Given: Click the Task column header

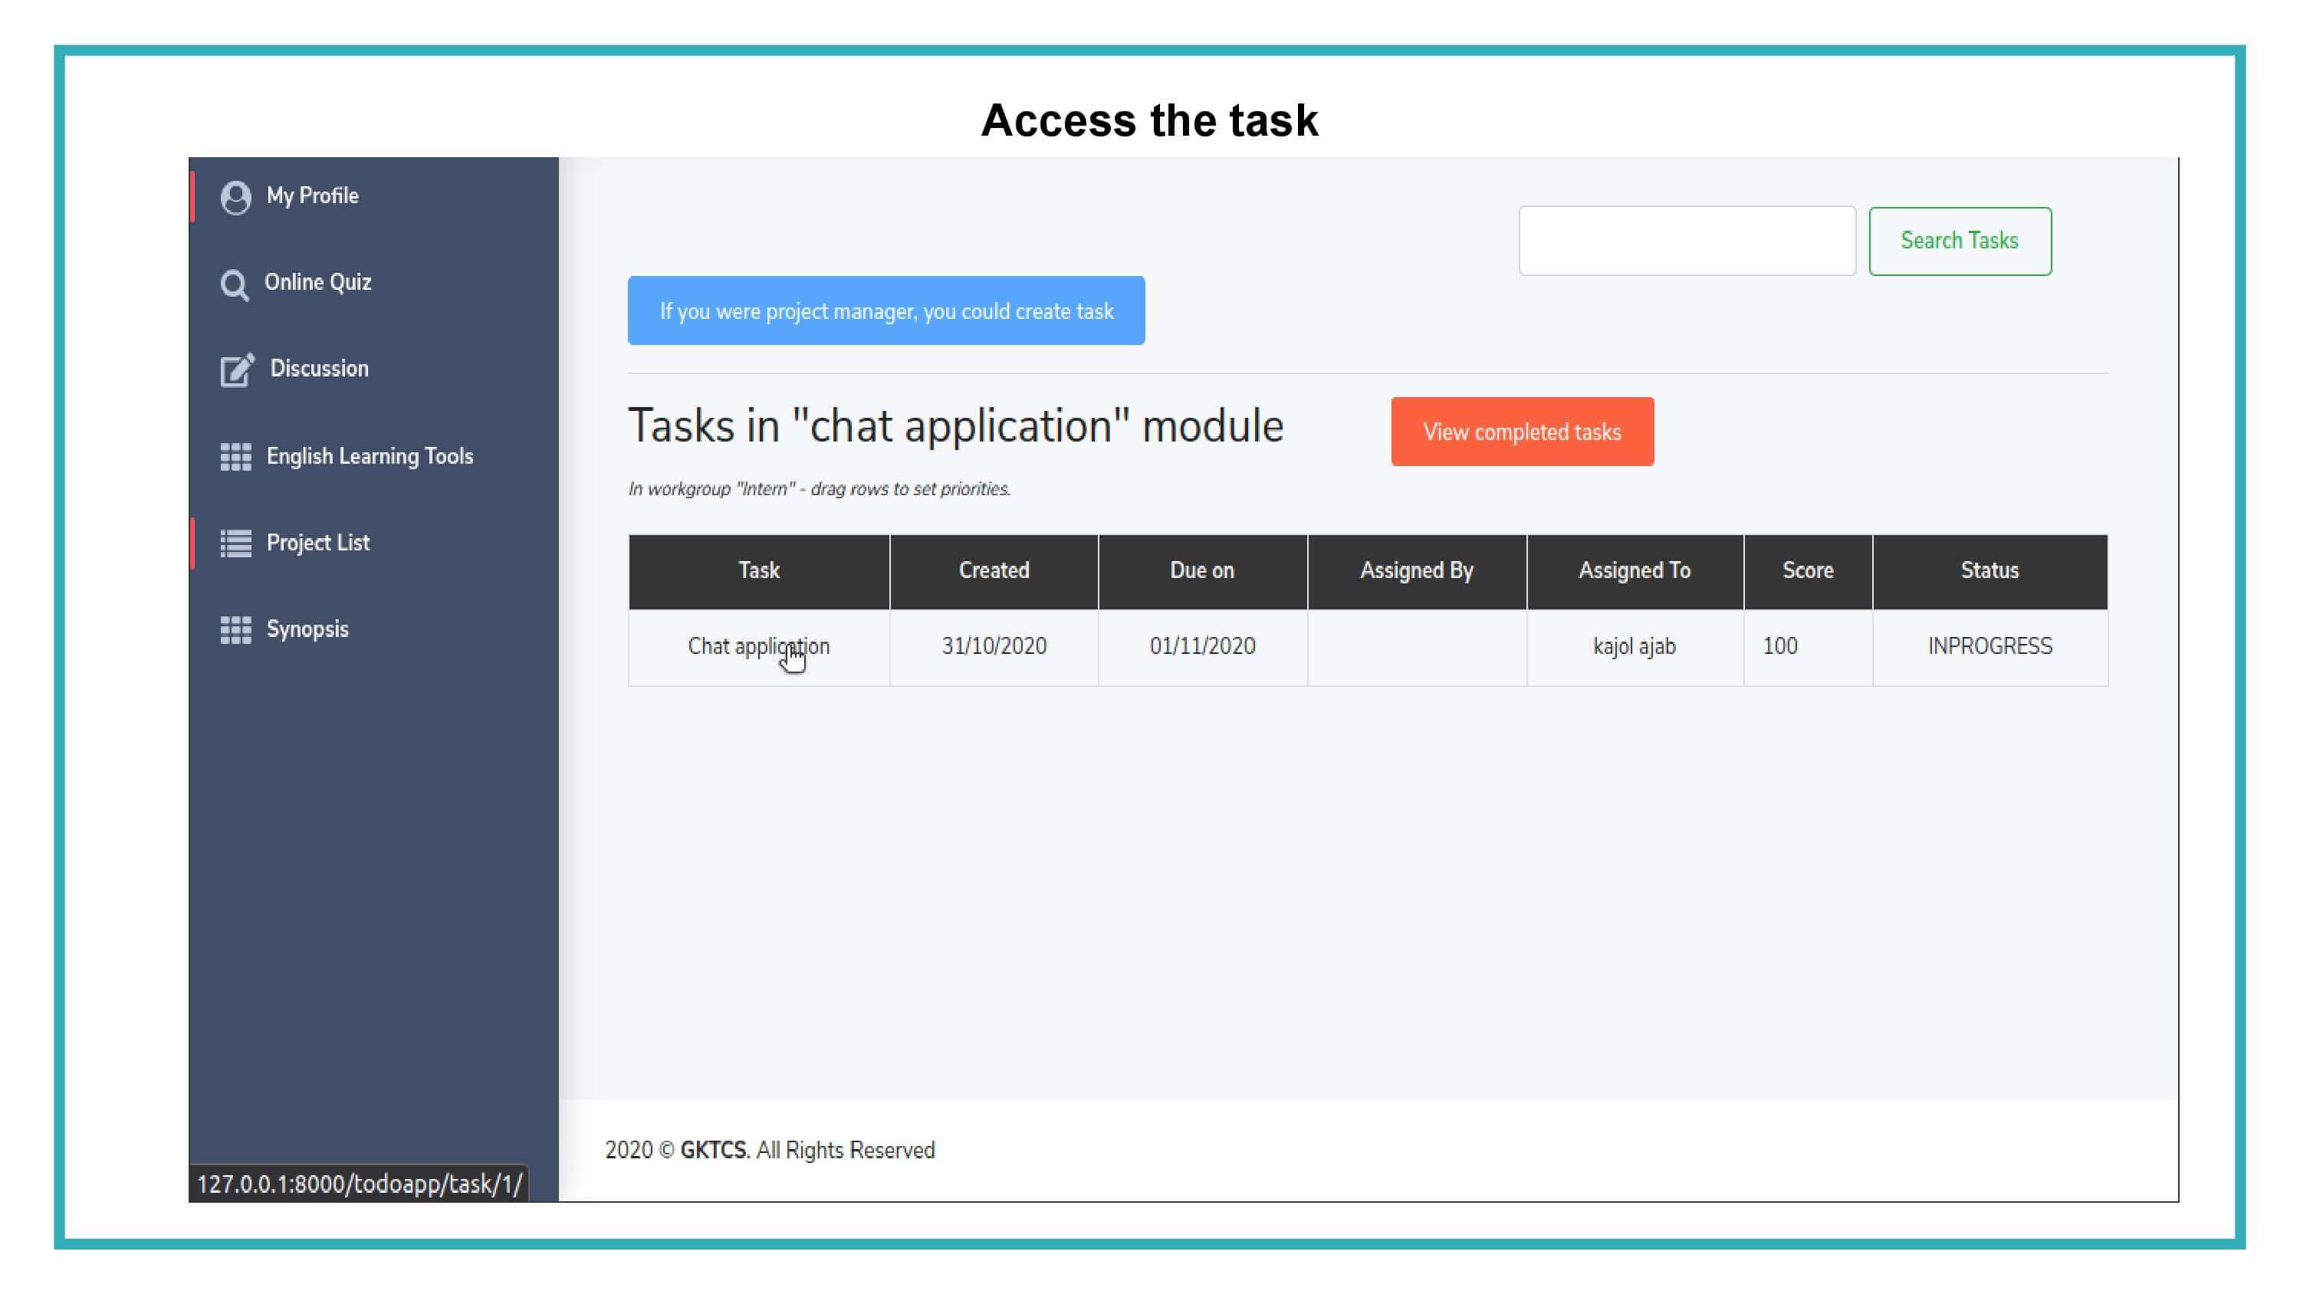Looking at the screenshot, I should click(x=759, y=572).
